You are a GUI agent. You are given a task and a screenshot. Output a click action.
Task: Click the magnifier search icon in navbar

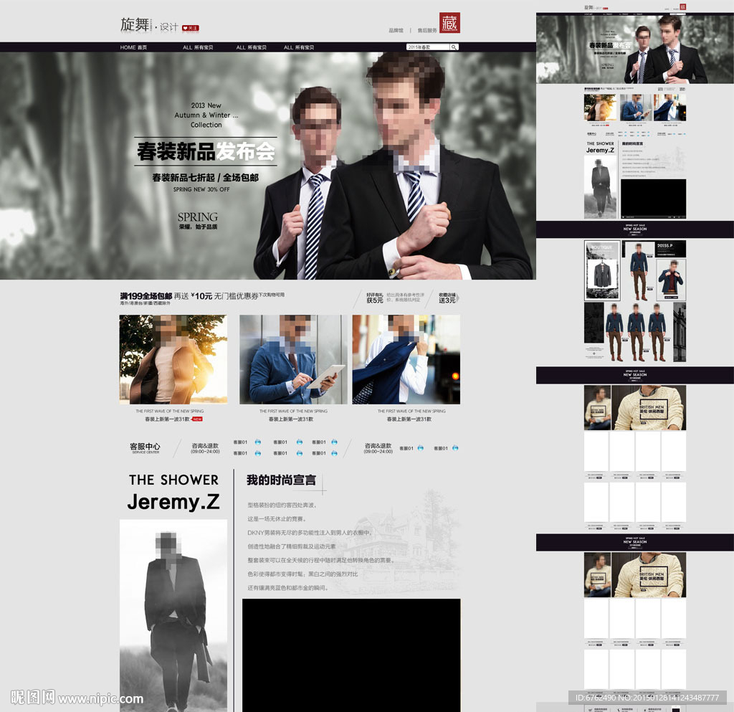(454, 47)
